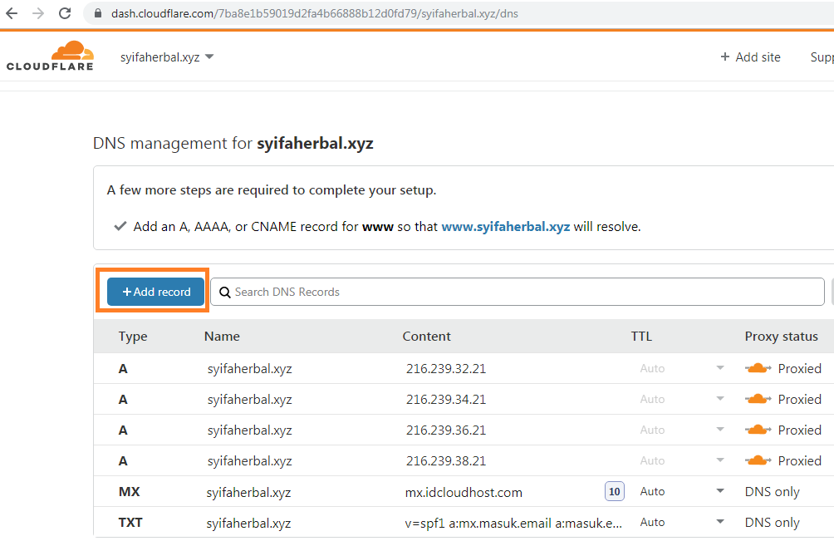Reload the page with the refresh icon
834x541 pixels.
coord(65,13)
